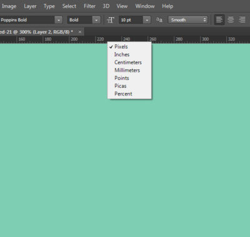
Task: Click the anti-aliasing aa icon
Action: point(159,20)
